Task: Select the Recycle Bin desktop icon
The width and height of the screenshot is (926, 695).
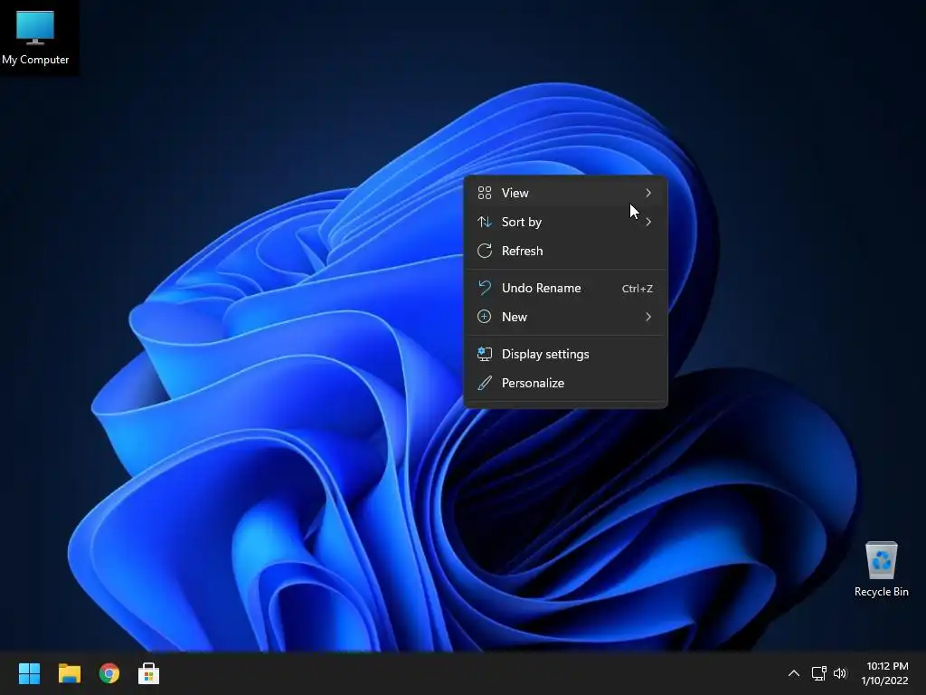Action: 881,568
